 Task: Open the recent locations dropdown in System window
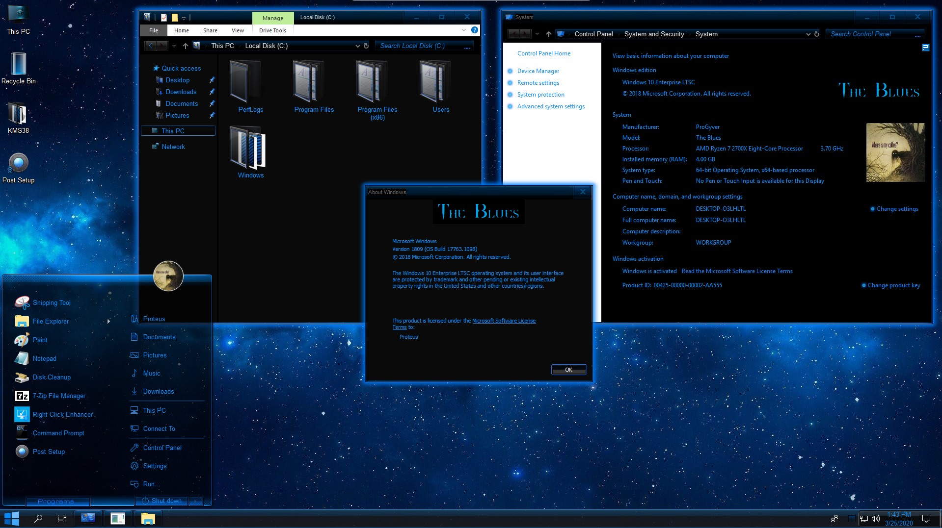pos(537,34)
